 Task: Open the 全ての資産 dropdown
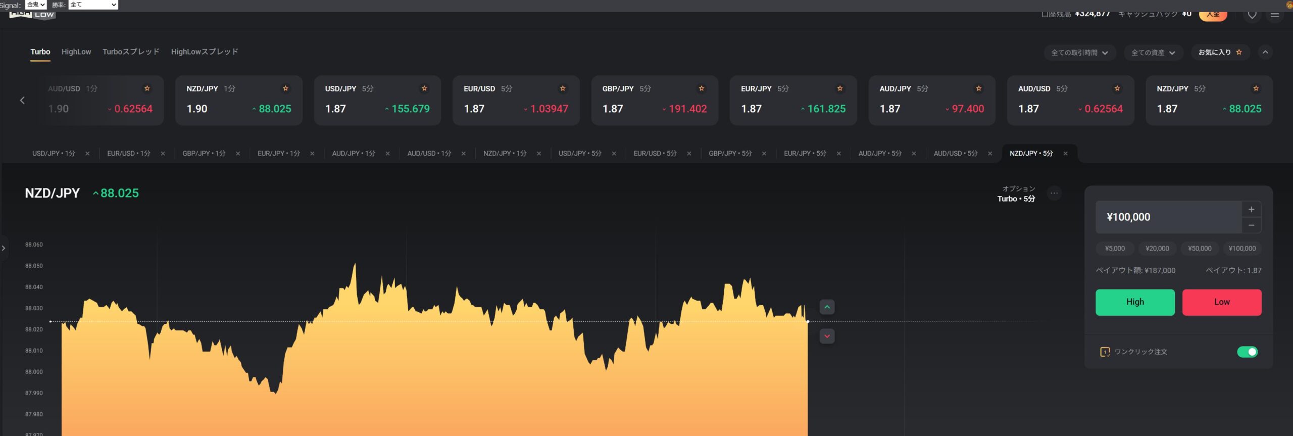tap(1153, 53)
